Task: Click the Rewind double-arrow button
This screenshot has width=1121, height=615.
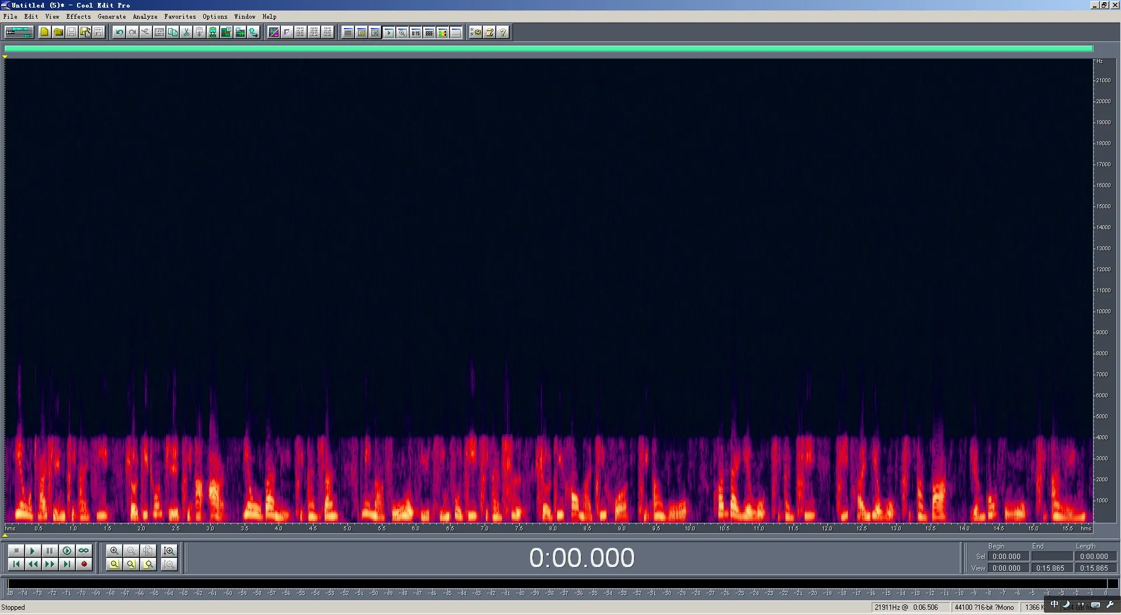Action: (33, 564)
